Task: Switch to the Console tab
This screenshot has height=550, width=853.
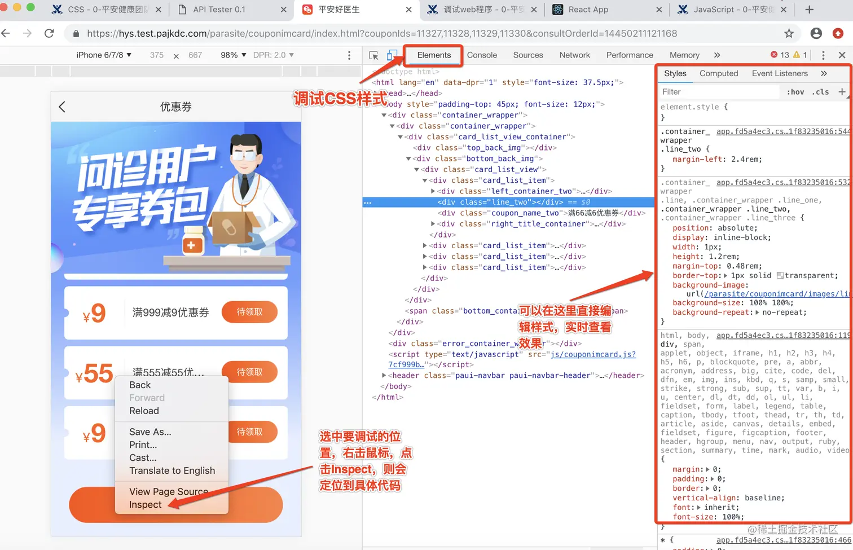Action: pos(482,55)
